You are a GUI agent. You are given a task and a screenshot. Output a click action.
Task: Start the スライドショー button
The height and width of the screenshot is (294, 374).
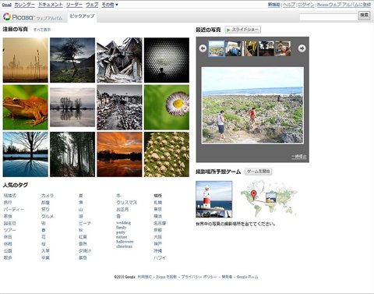(x=242, y=30)
